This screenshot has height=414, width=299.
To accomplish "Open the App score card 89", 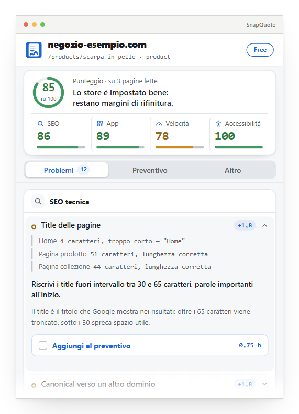I will (x=120, y=135).
